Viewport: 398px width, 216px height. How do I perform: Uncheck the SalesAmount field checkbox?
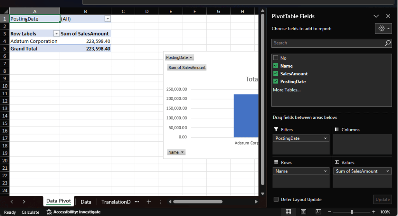coord(276,74)
